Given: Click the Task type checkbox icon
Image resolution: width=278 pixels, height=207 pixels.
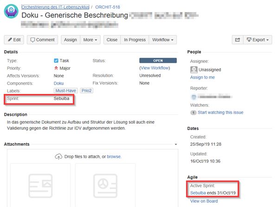Looking at the screenshot, I should (x=56, y=61).
